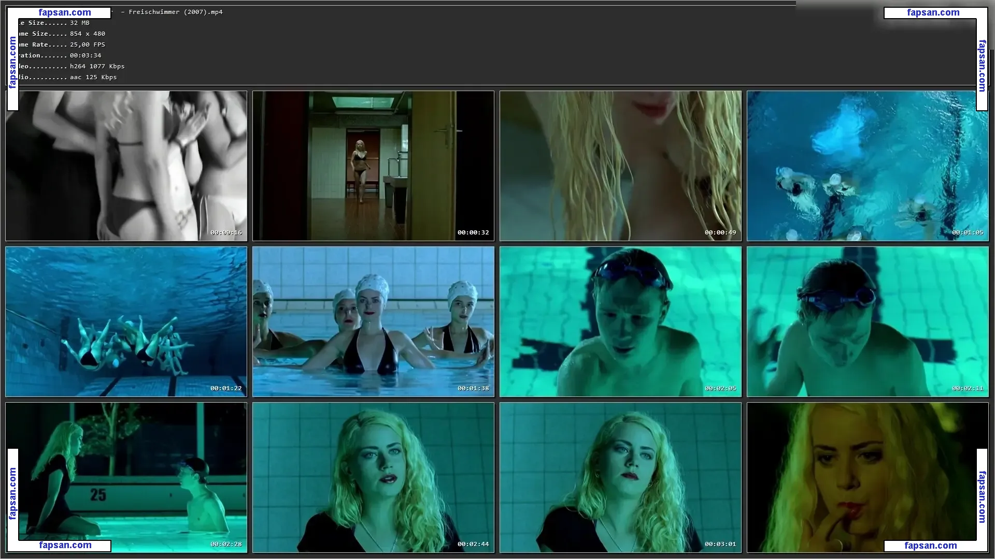The image size is (995, 559).
Task: Click the file name 'Freischwimmer (2007).mp4'
Action: click(x=176, y=12)
